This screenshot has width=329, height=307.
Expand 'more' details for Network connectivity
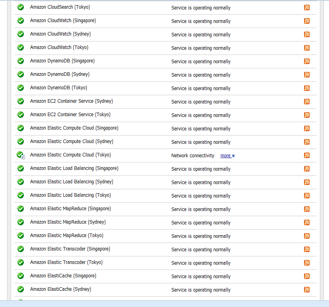tap(227, 156)
